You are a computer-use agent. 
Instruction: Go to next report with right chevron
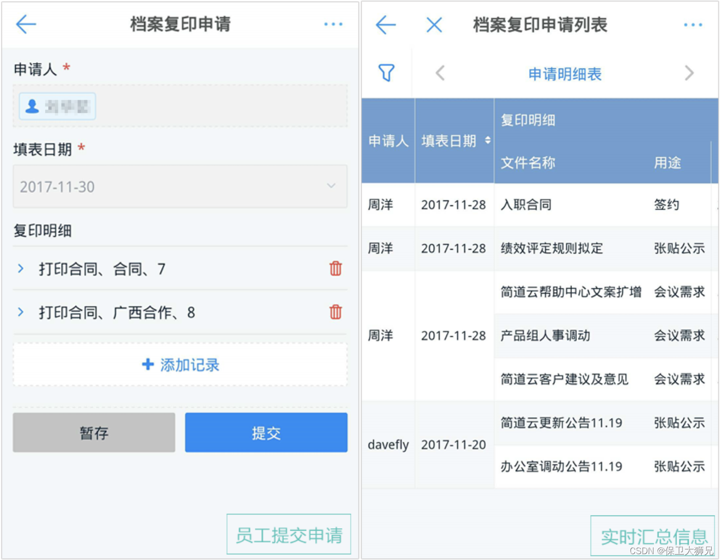689,73
